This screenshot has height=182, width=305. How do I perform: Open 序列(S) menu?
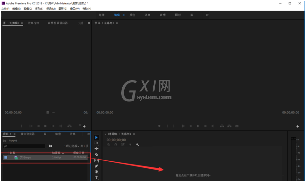[x=39, y=9]
